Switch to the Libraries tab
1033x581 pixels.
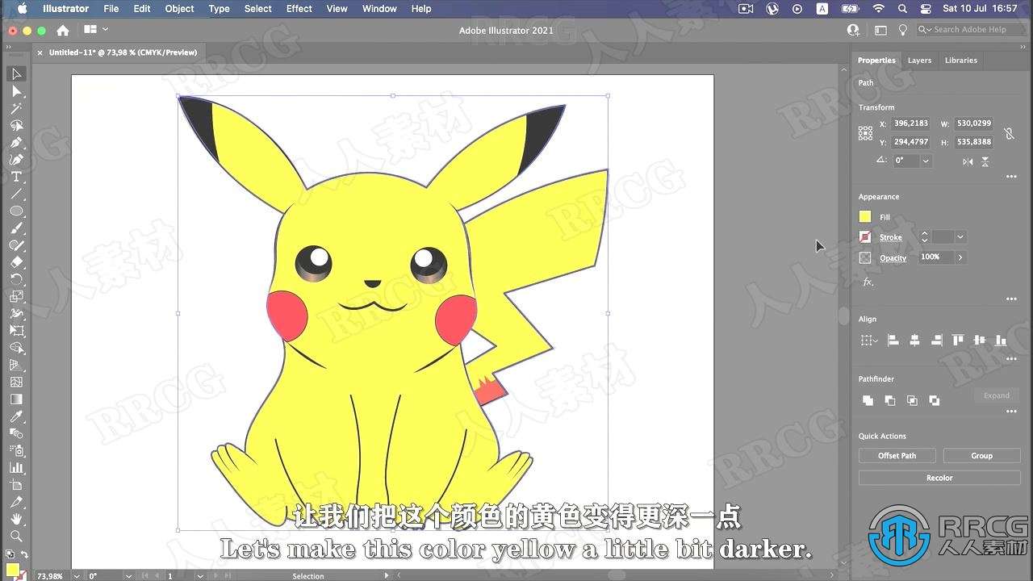coord(961,61)
